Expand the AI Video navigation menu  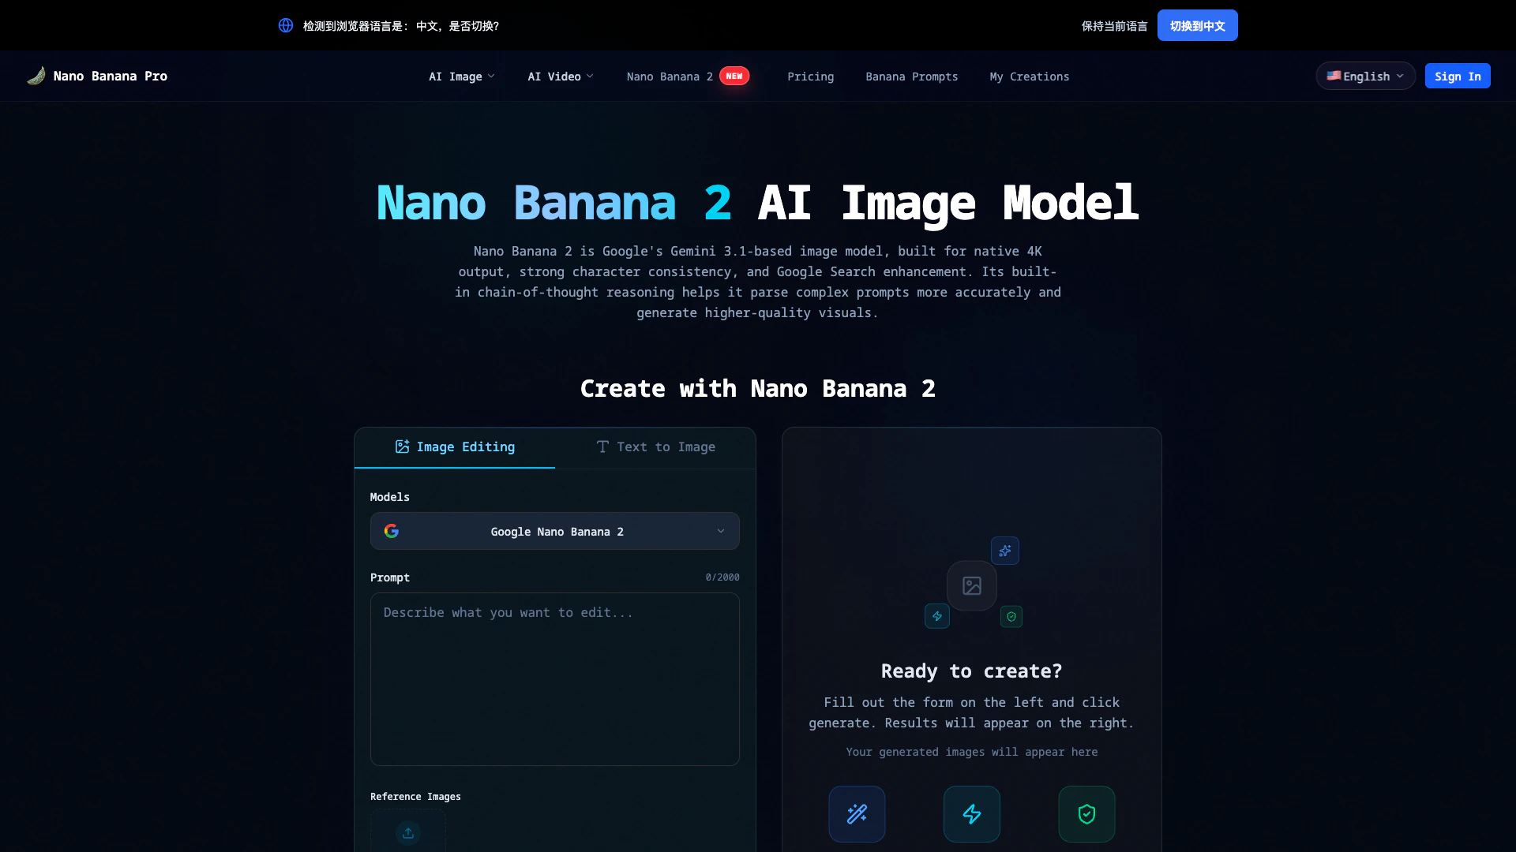(x=560, y=77)
